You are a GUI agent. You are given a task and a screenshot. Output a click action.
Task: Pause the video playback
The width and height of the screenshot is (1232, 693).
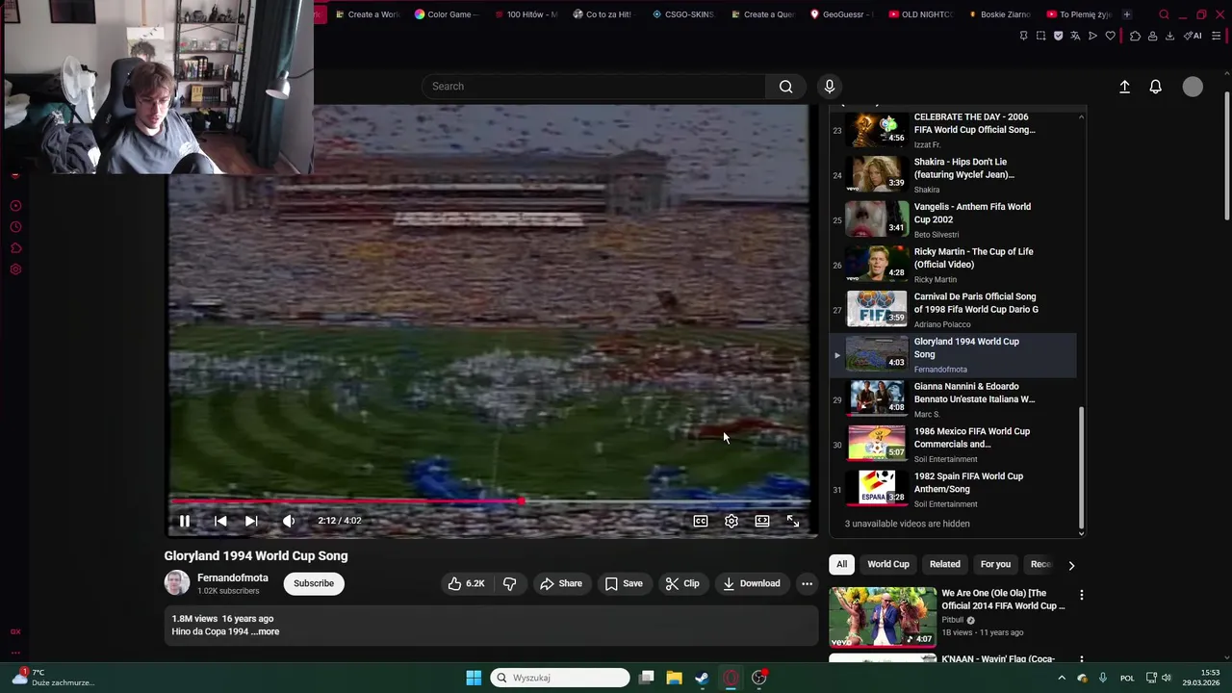coord(184,521)
